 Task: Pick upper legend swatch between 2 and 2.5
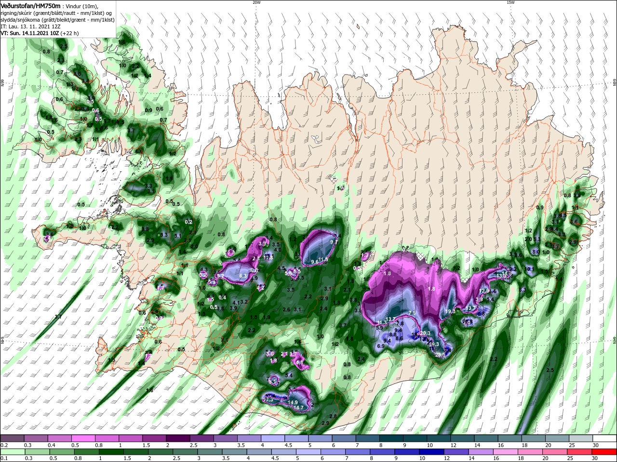pos(178,438)
